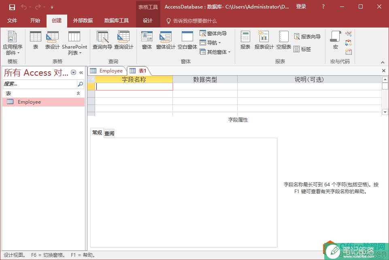Viewport: 389px width, 260px height.
Task: Click the Save icon in quick access toolbar
Action: pos(12,7)
